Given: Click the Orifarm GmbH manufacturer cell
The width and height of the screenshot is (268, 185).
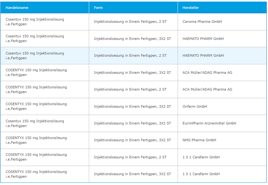Looking at the screenshot, I should point(195,106).
